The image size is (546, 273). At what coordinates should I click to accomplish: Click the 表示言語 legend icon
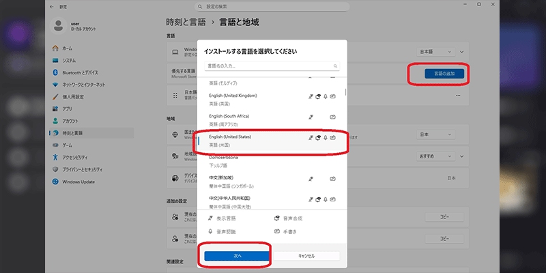210,218
